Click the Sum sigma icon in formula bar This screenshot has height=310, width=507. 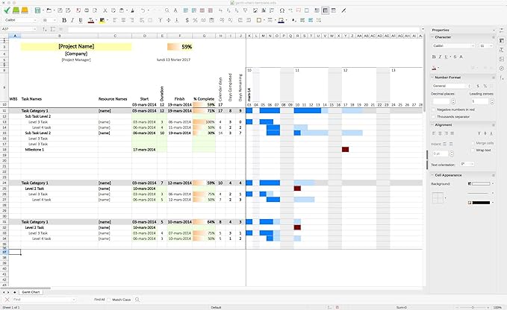pos(53,29)
